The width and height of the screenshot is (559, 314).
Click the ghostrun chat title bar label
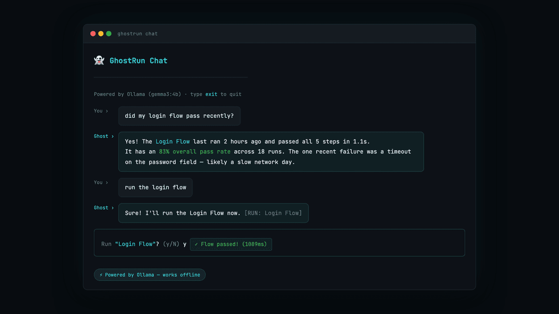coord(137,33)
